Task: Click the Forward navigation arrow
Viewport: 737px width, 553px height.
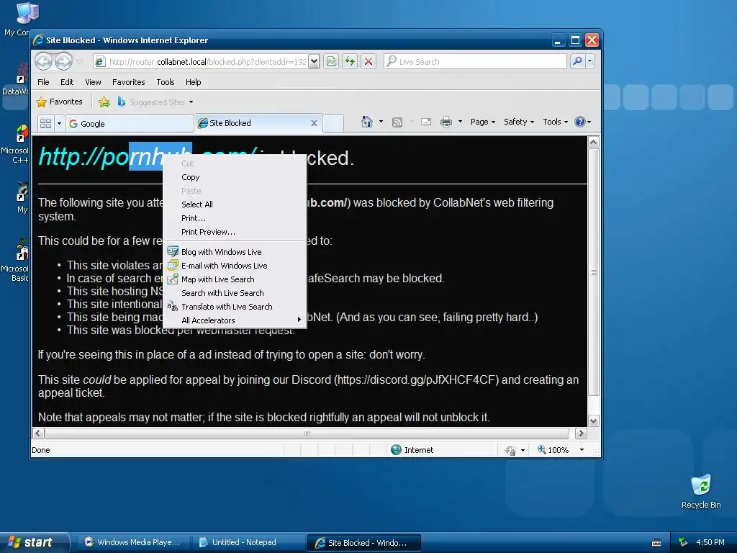Action: (63, 61)
